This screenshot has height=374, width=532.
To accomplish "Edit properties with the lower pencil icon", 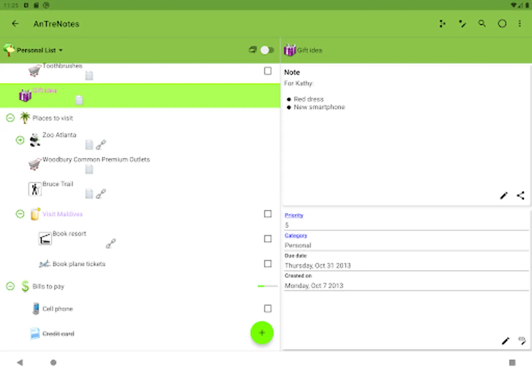I will [x=505, y=341].
